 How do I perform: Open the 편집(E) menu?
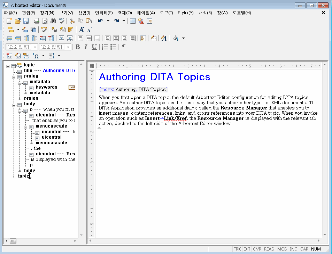(x=28, y=13)
